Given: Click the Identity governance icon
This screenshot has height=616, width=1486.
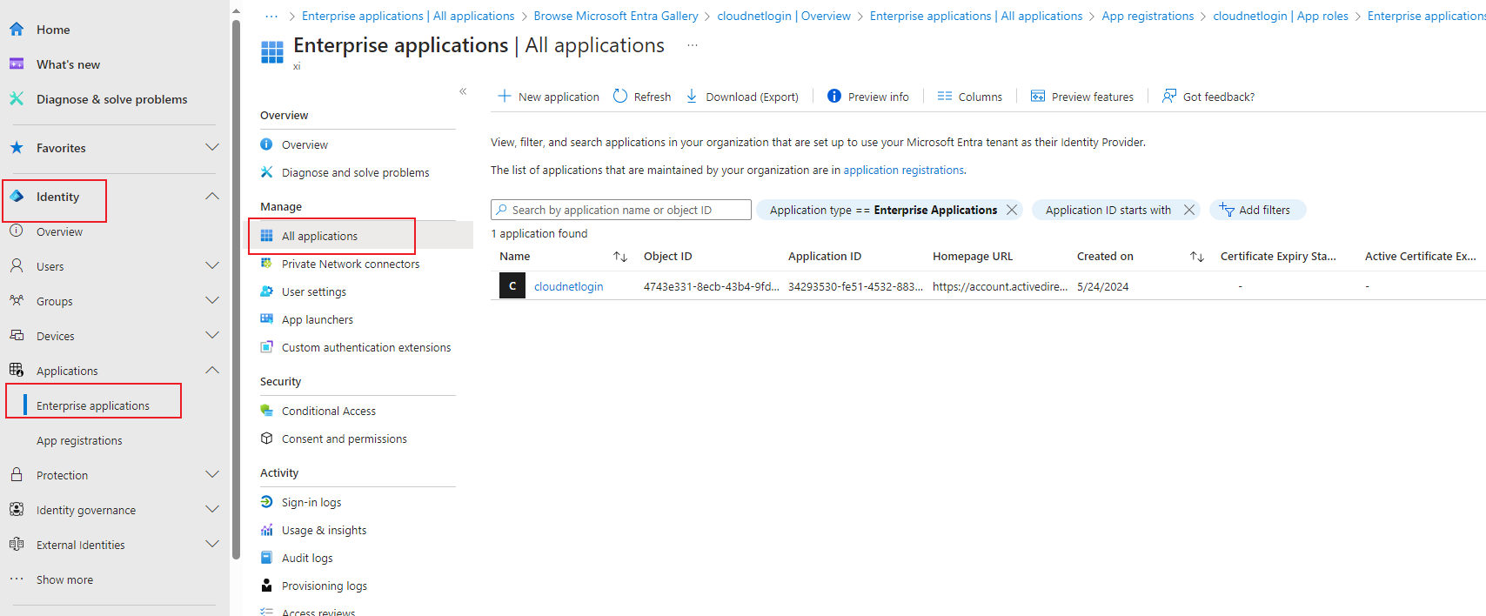Looking at the screenshot, I should pyautogui.click(x=17, y=510).
